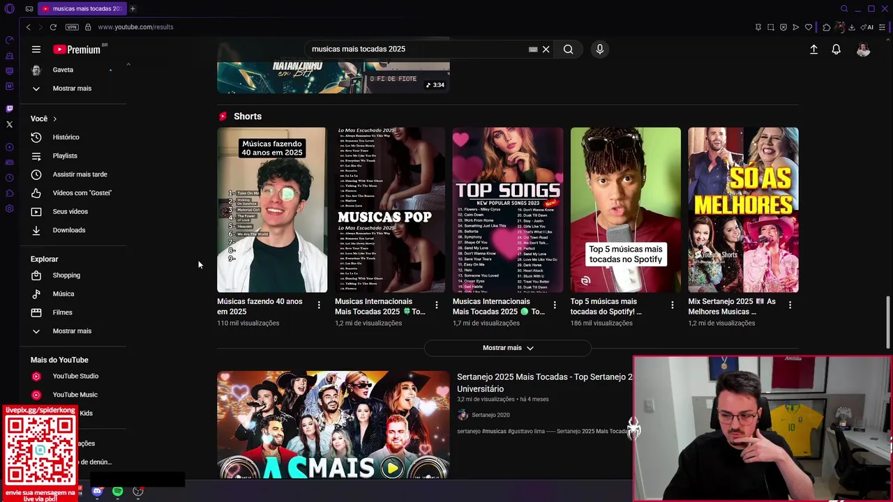This screenshot has width=893, height=502.
Task: Open the 3:34 video thumbnail at top
Action: click(333, 78)
